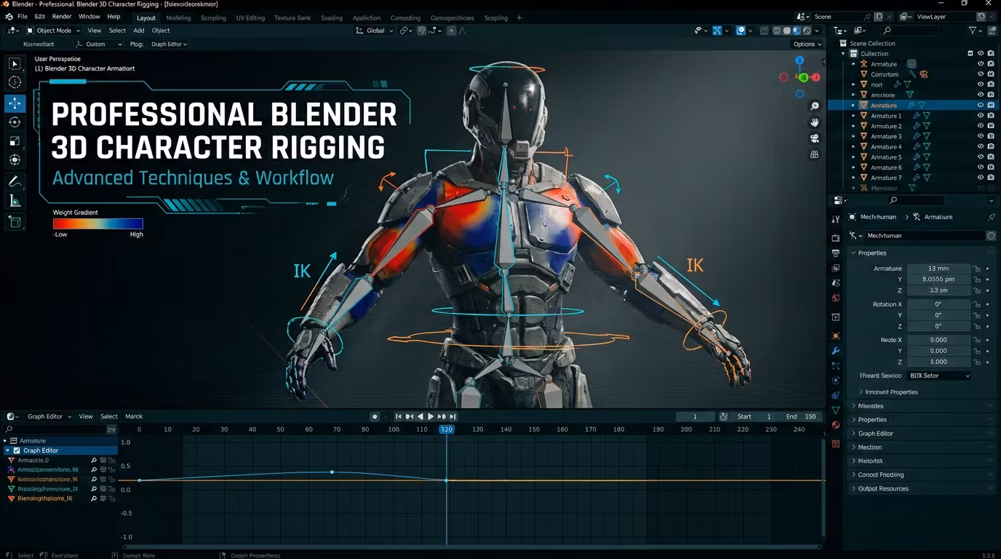Viewport: 1001px width, 559px height.
Task: Expand the Armature 3 outliner row
Action: coord(854,136)
